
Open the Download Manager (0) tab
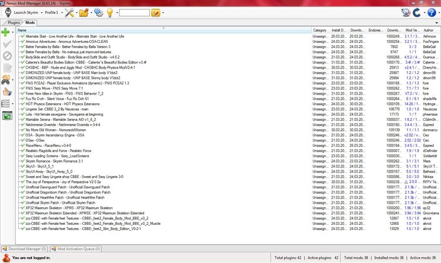click(x=24, y=249)
